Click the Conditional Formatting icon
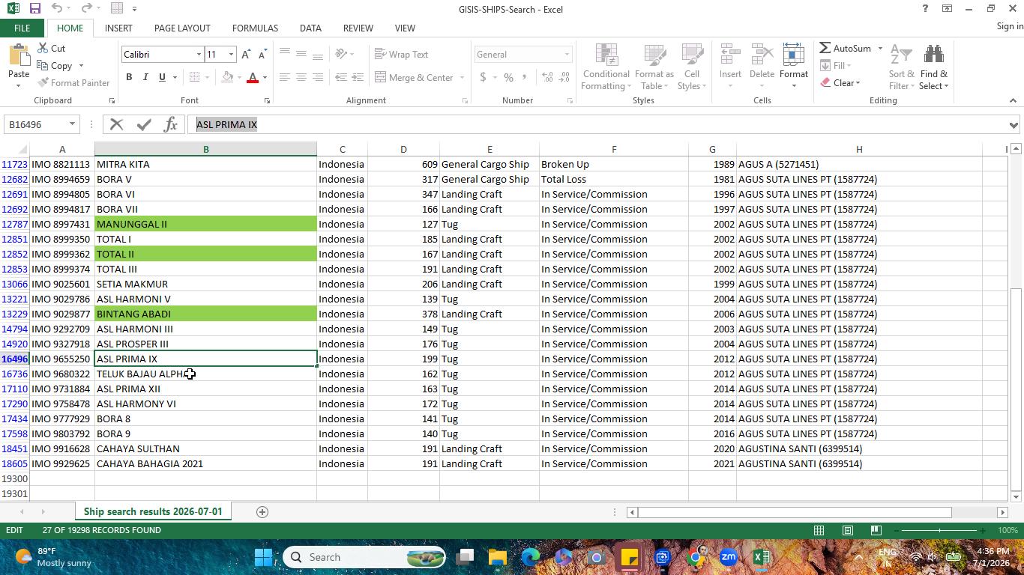Viewport: 1024px width, 575px height. 606,57
